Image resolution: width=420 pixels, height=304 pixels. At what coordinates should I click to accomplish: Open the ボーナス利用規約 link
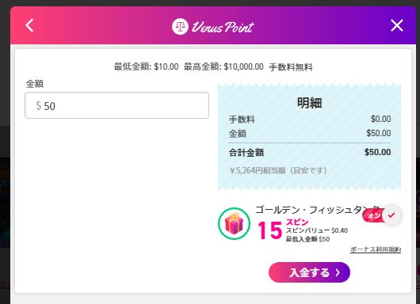(x=376, y=249)
